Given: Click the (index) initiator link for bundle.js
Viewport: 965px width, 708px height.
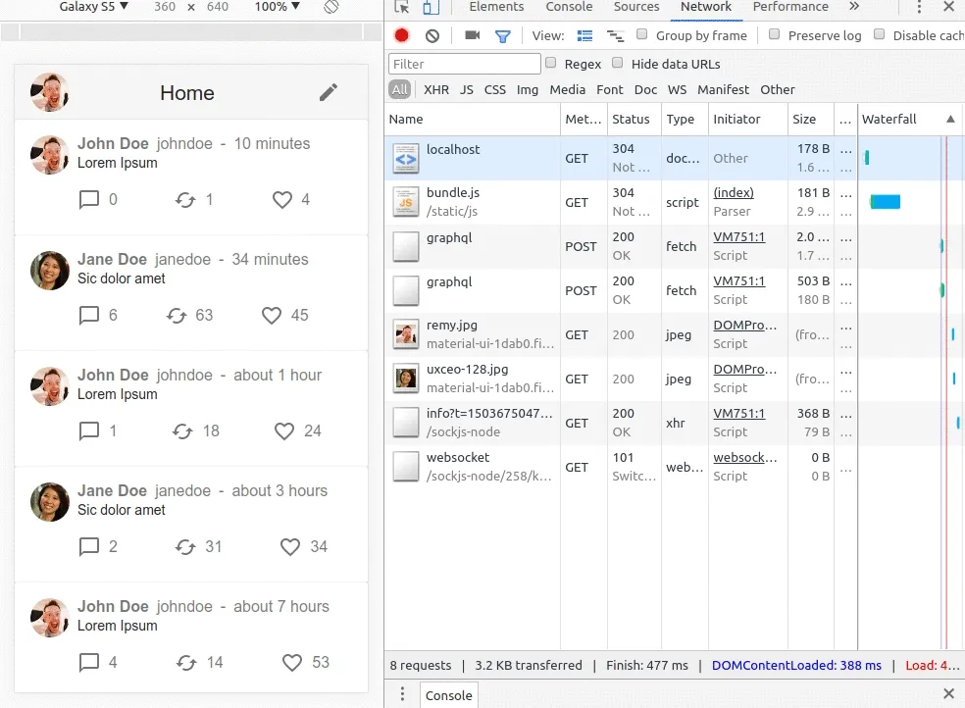Looking at the screenshot, I should click(733, 192).
